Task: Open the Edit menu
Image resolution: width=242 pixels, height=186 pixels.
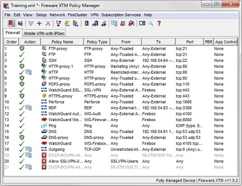Action: pos(17,15)
